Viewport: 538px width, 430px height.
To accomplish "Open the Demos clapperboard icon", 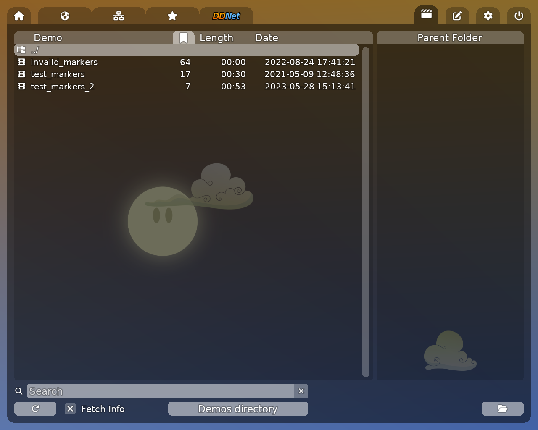I will coord(426,15).
